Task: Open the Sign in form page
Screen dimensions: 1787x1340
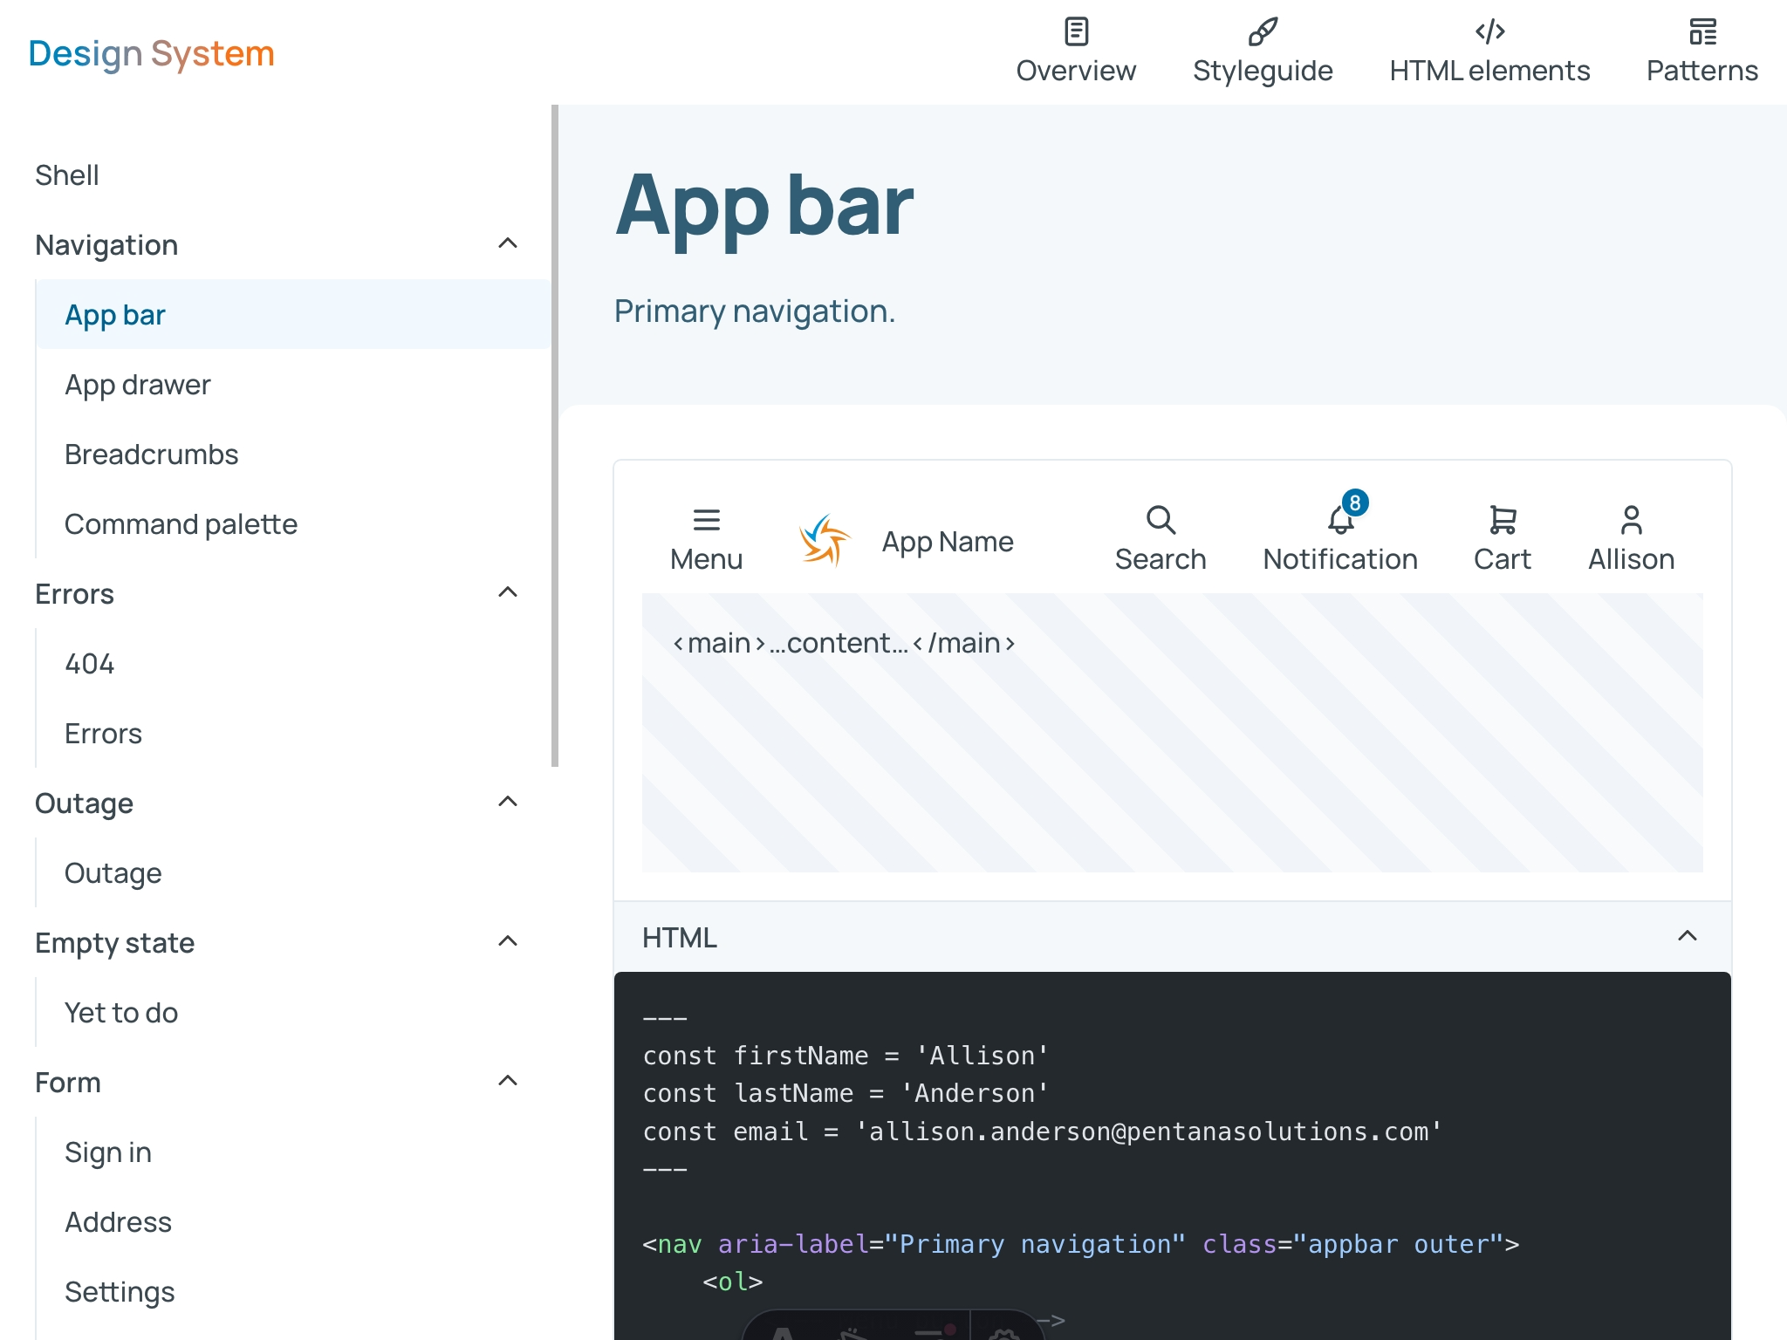Action: coord(107,1152)
